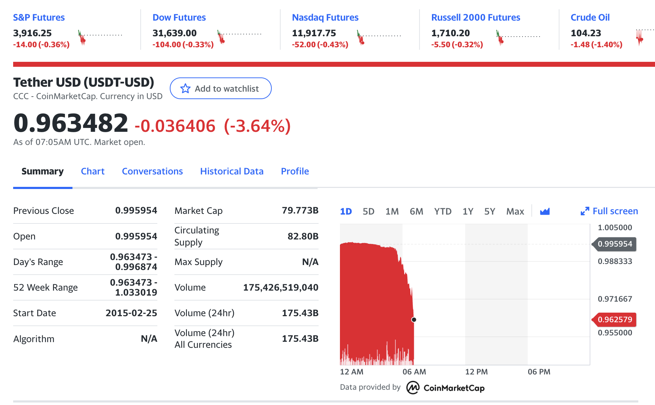Screen dimensions: 655x405
Task: Open the Dow Futures sparkline chart
Action: click(239, 37)
